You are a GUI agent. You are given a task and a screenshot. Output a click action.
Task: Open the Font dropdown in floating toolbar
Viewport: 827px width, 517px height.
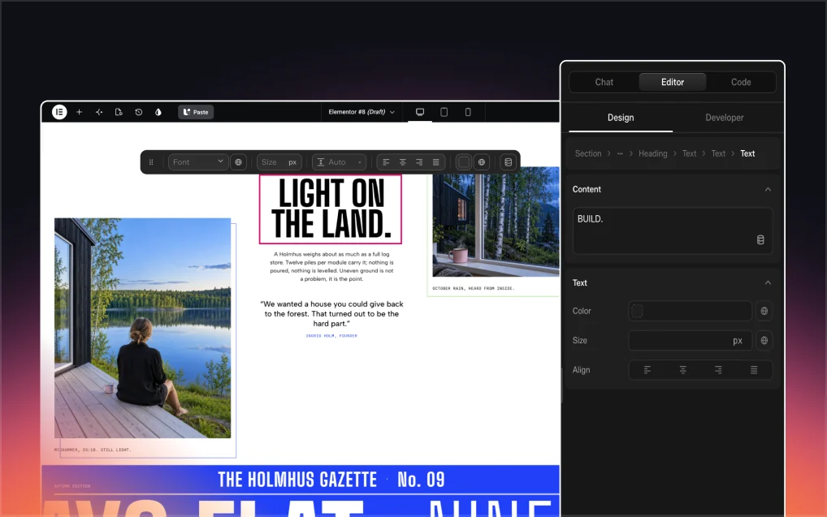197,162
